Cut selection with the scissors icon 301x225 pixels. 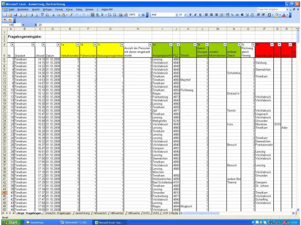[54, 15]
